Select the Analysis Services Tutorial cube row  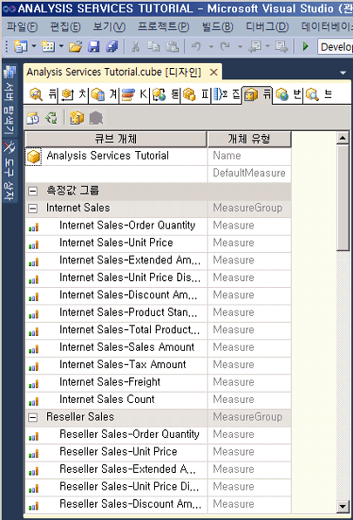116,156
